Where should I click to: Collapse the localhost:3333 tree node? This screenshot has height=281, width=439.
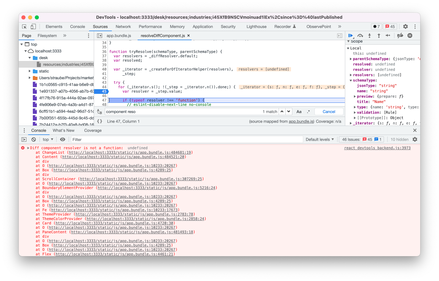[x=26, y=51]
